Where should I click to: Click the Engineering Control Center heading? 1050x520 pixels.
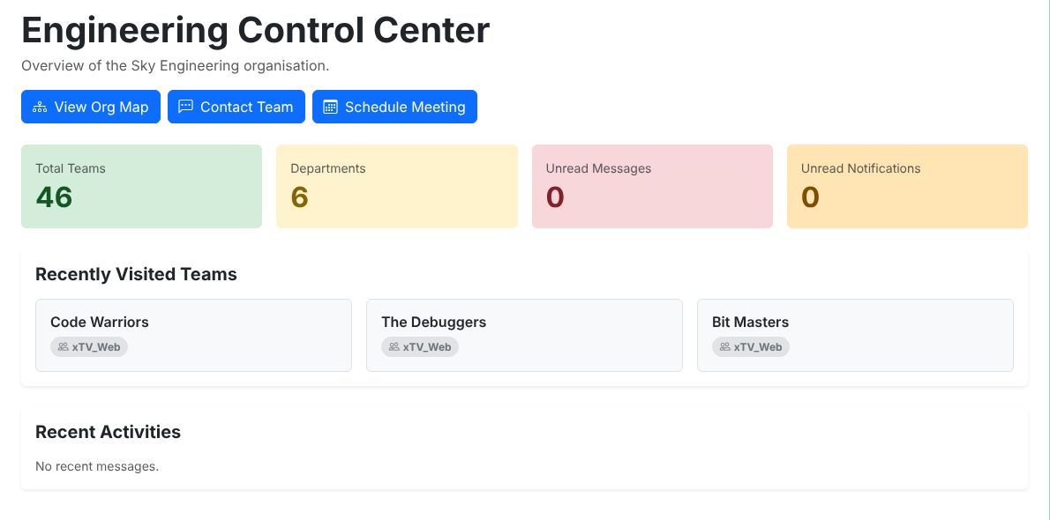255,31
